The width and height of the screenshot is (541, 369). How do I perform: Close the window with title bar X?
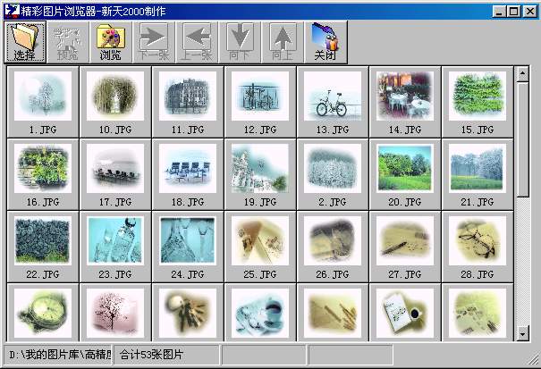(530, 12)
